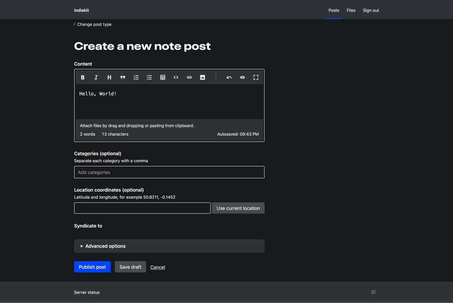Insert a heading
This screenshot has height=303, width=453.
[x=109, y=77]
